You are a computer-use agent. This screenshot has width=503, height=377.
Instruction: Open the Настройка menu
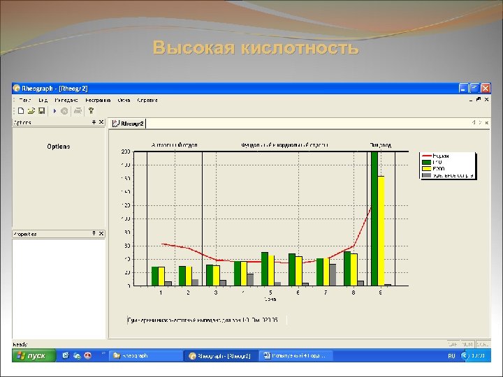(x=98, y=100)
